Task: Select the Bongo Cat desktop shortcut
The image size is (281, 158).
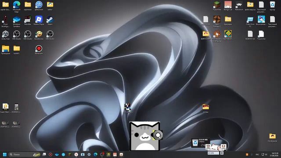Action: (228, 6)
